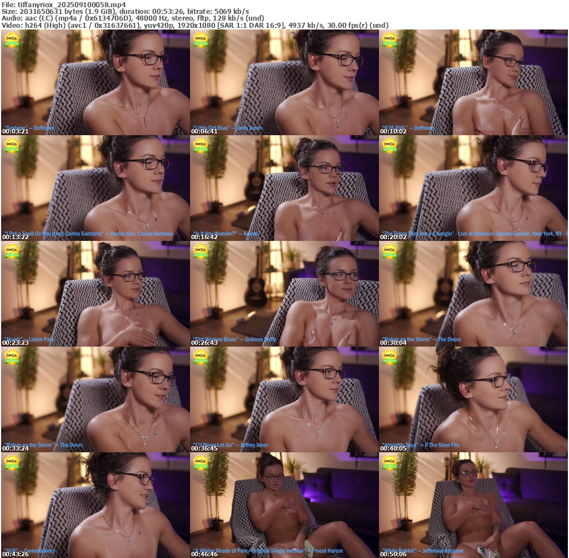Click the "Is It Any Wonder?" — Keane caption
Screen dimensions: 569x558
[226, 234]
